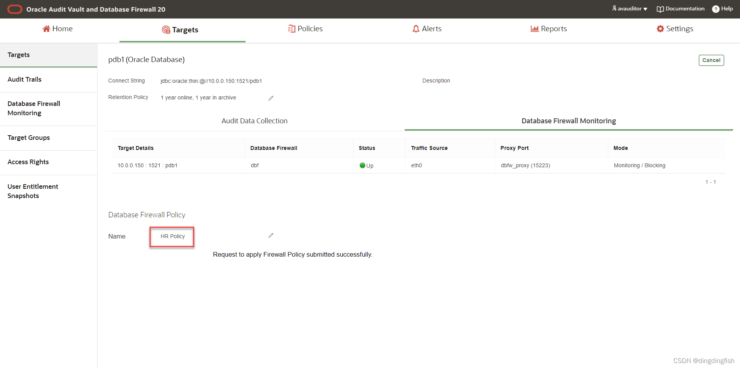Select the pdb1 Database Firewall Monitoring tab

pyautogui.click(x=568, y=121)
